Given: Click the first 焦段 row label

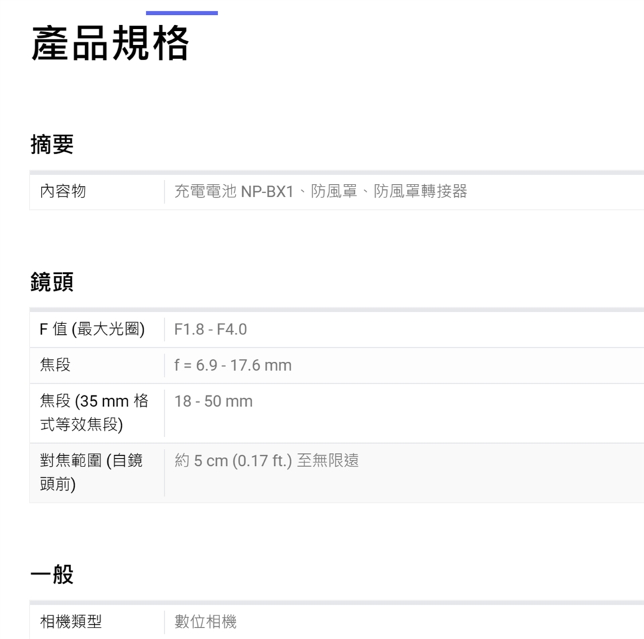Looking at the screenshot, I should point(55,365).
